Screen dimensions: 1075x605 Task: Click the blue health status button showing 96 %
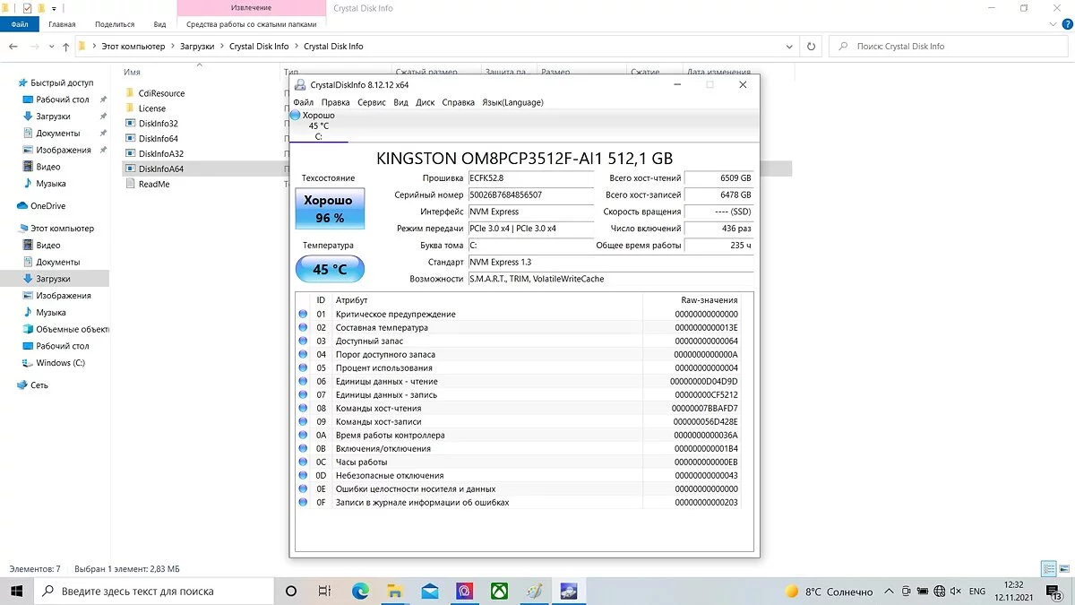tap(330, 209)
